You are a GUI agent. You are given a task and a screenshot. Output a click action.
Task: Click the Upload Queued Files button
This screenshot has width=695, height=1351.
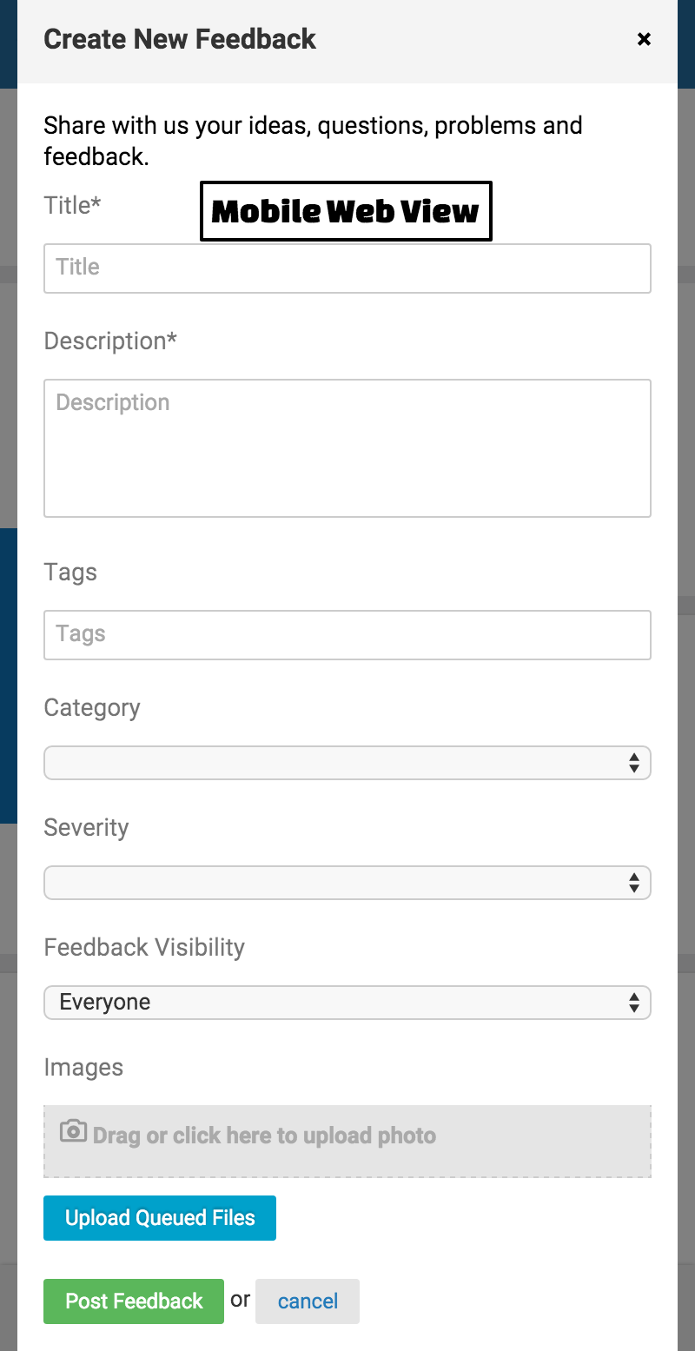(x=160, y=1218)
